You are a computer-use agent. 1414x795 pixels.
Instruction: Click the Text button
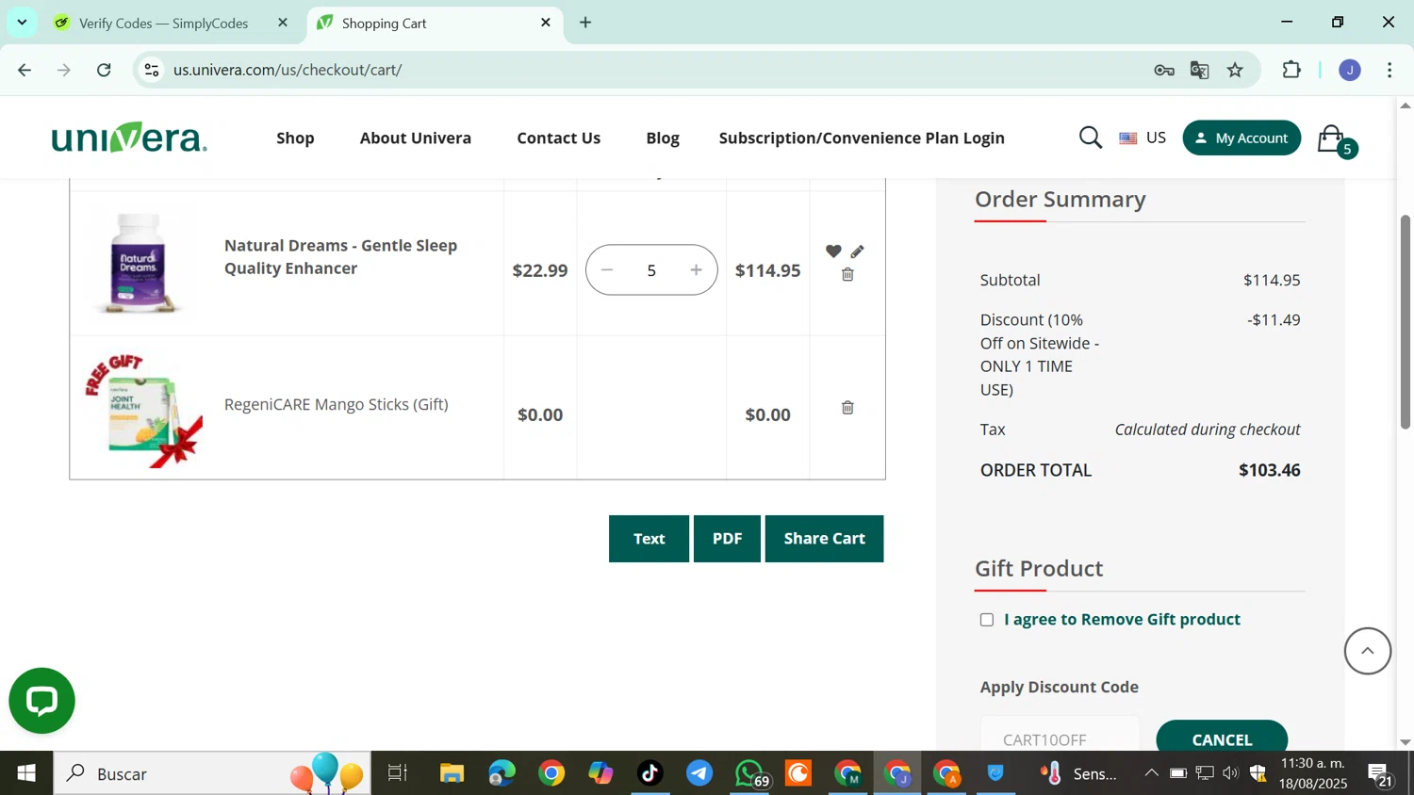(x=649, y=539)
